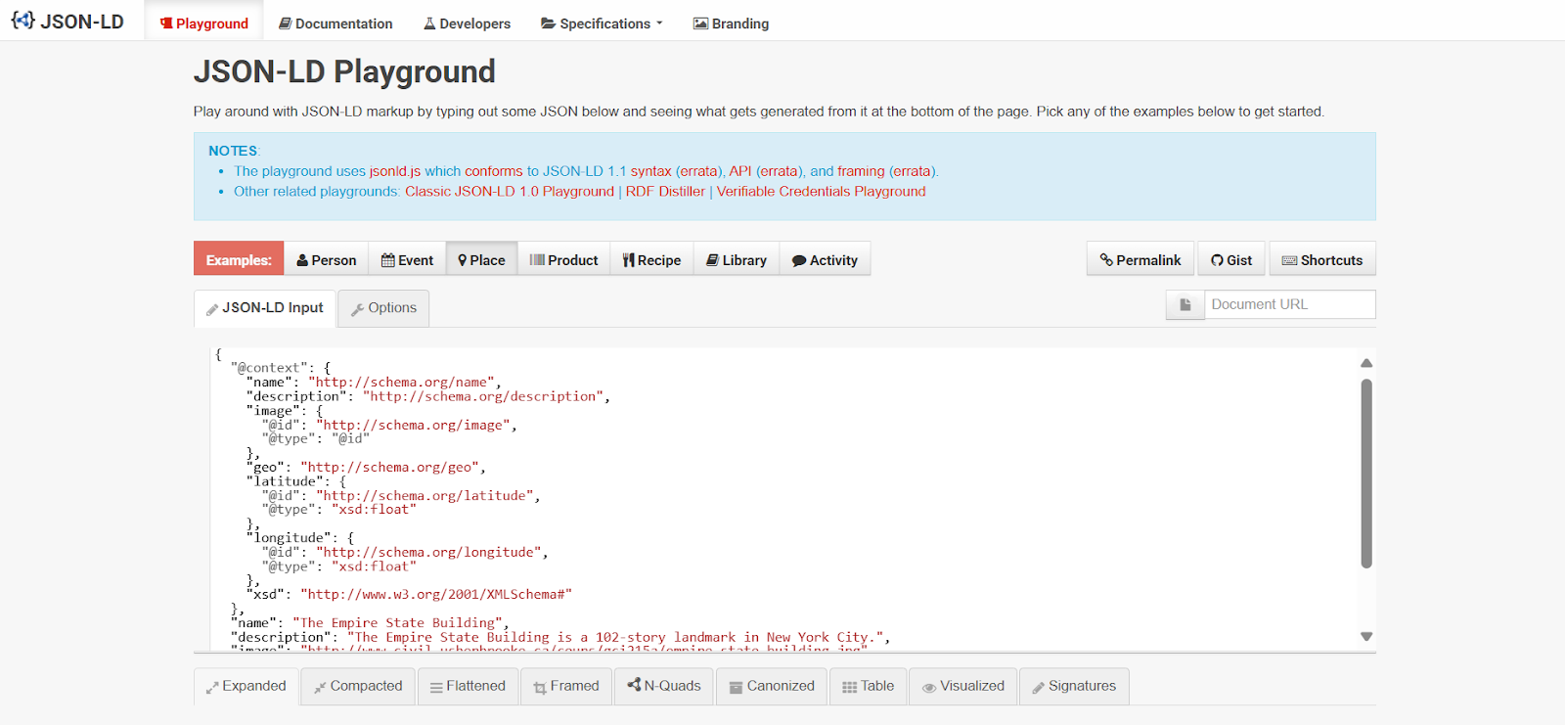
Task: Show keyboard Shortcuts
Action: [1322, 260]
